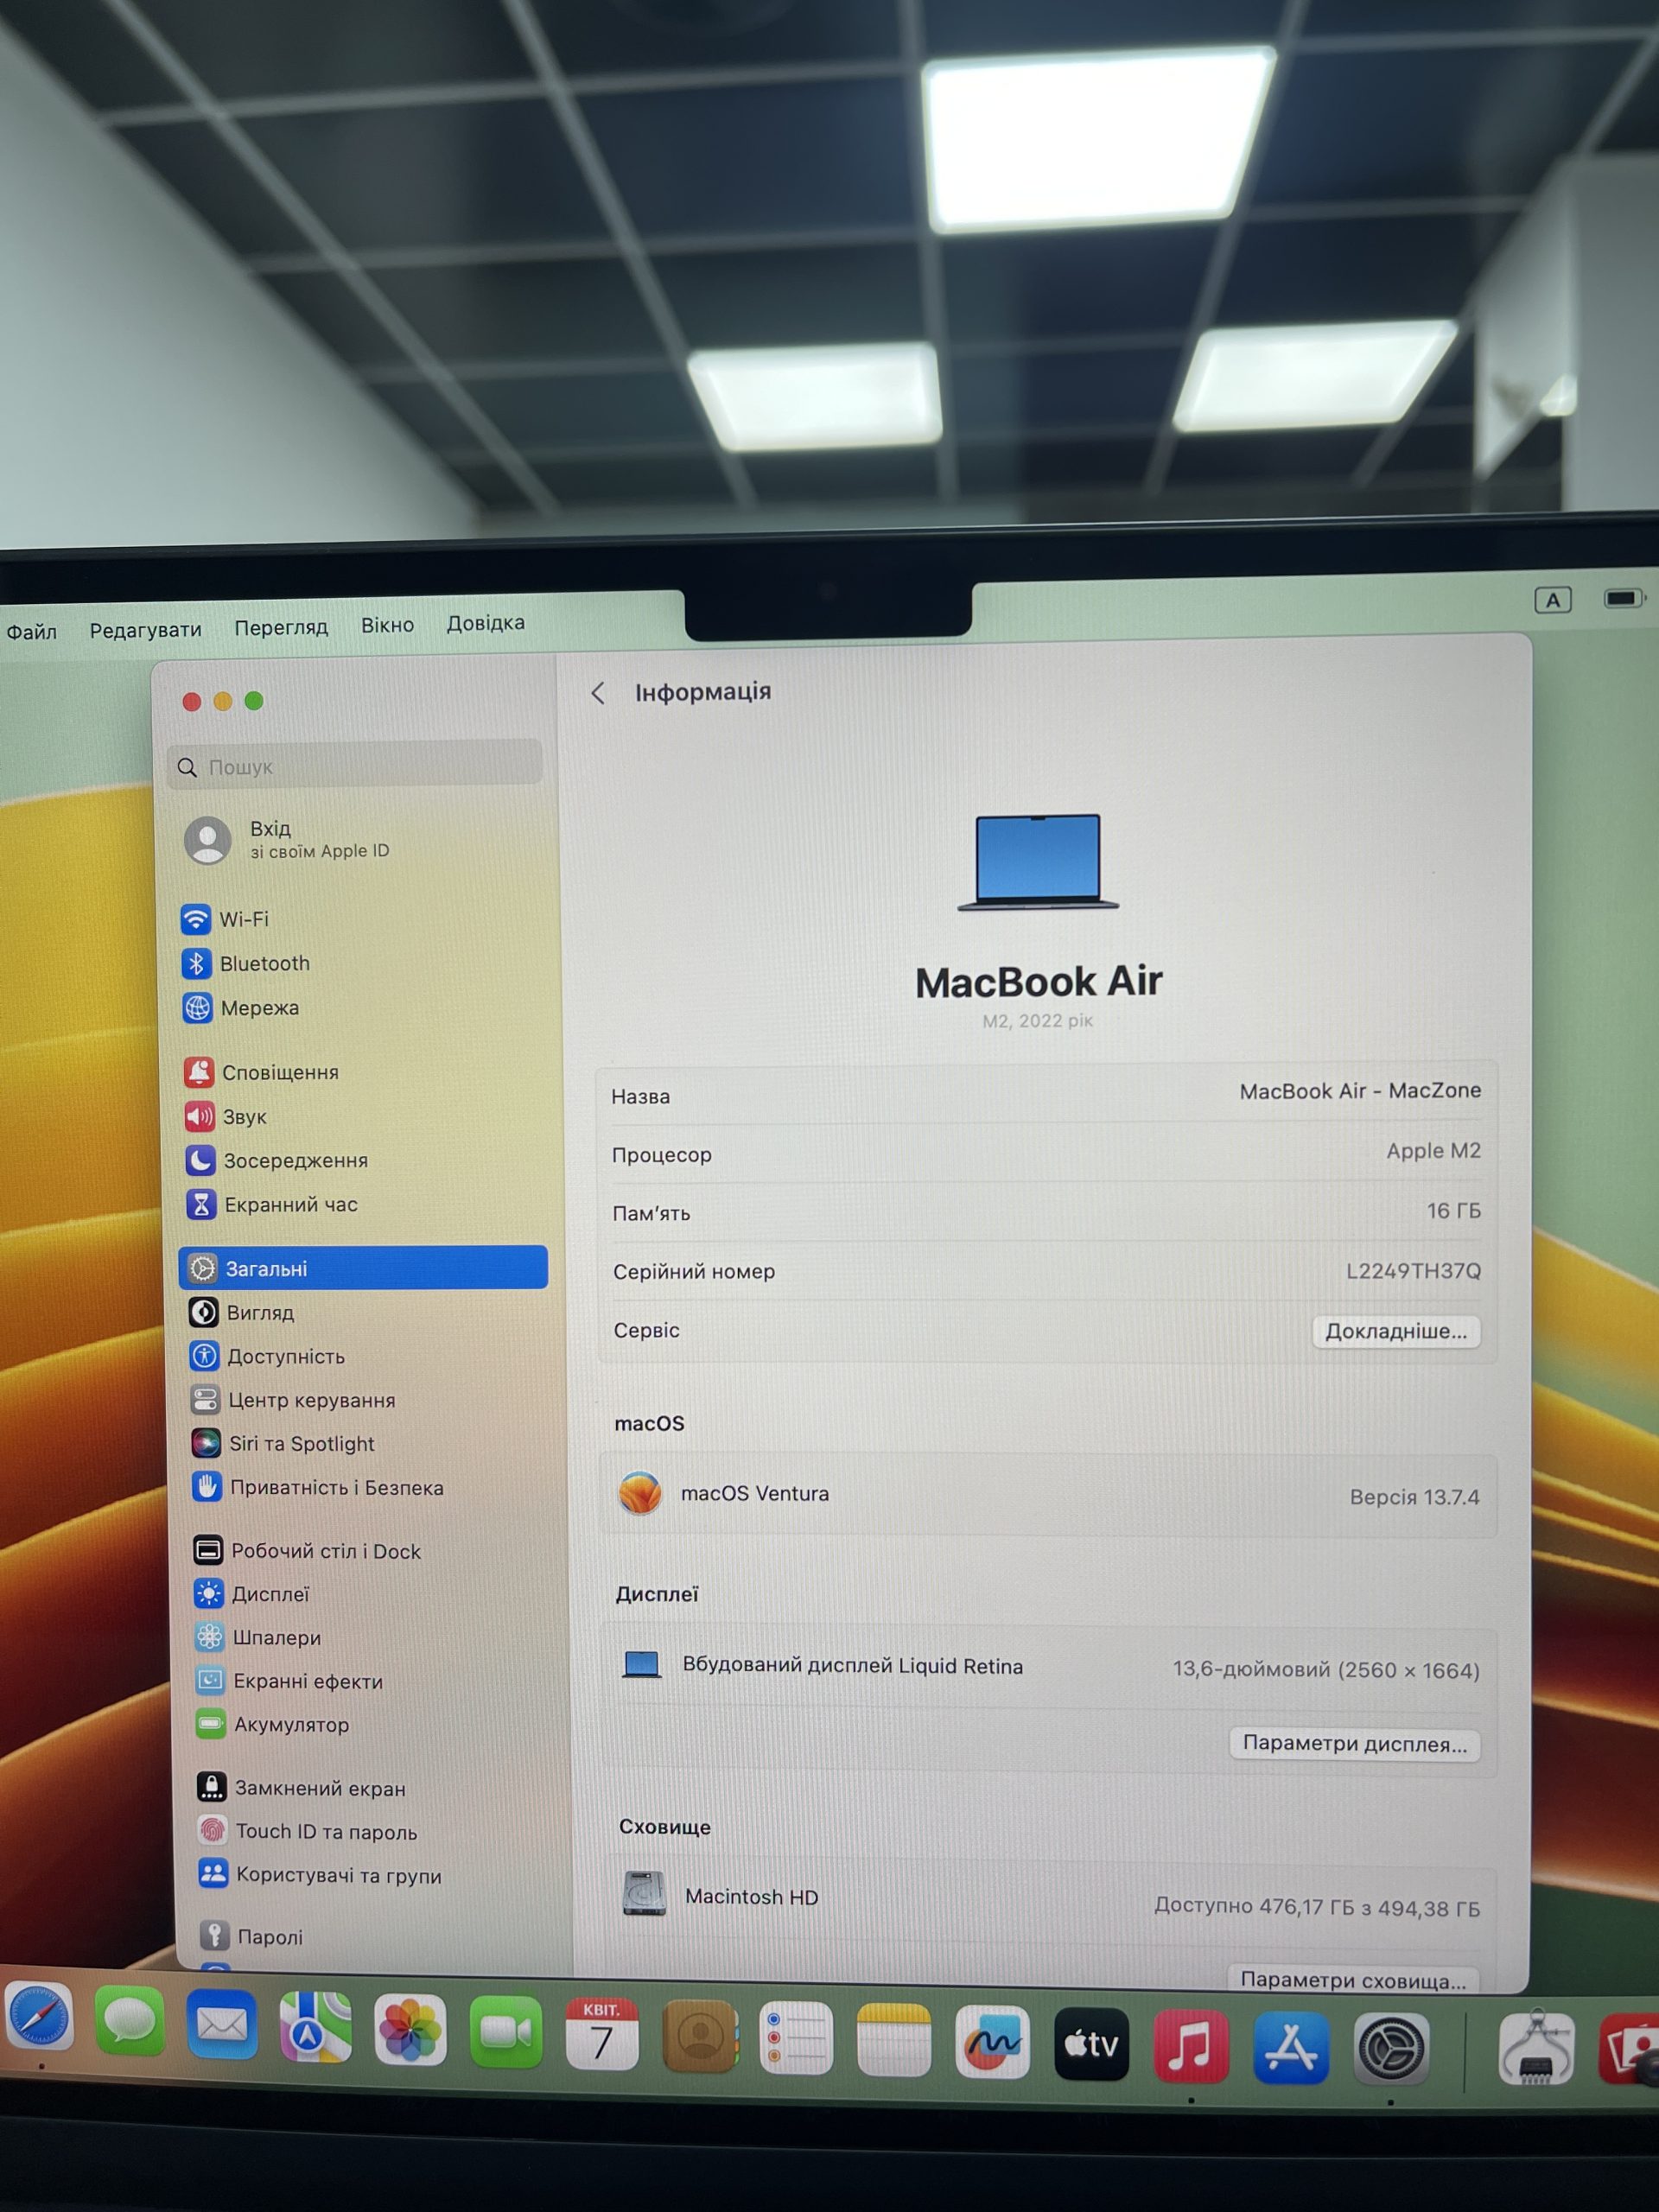Open Messages from the Dock
The image size is (1659, 2212).
coord(130,2021)
